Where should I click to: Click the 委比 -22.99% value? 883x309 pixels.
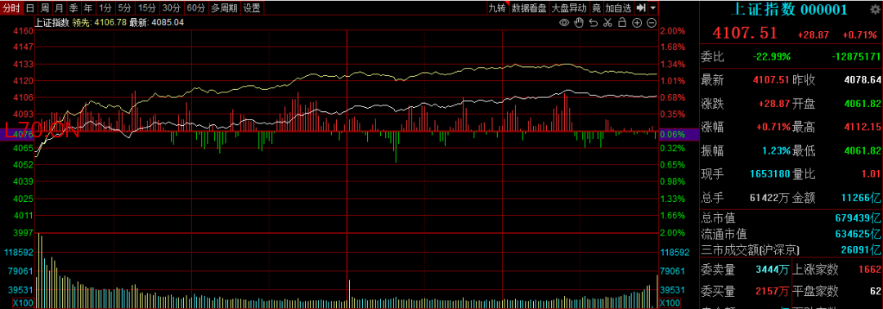coord(772,57)
